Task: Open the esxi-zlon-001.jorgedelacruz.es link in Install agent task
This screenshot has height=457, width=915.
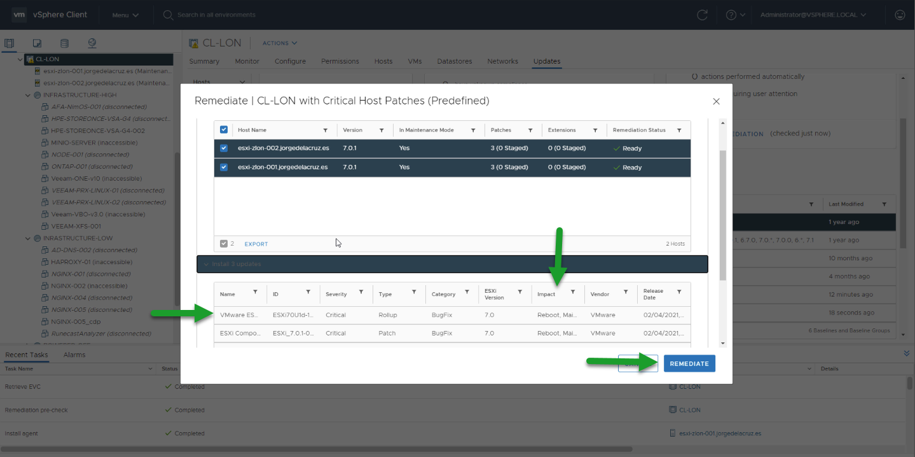Action: point(720,433)
